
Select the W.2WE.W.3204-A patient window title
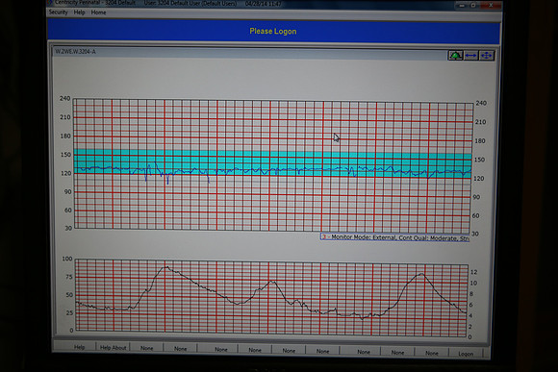point(75,52)
